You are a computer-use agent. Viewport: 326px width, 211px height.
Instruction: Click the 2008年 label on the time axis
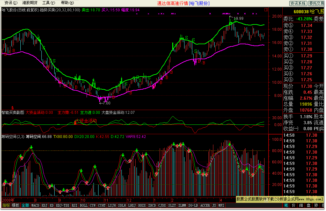tap(8, 200)
